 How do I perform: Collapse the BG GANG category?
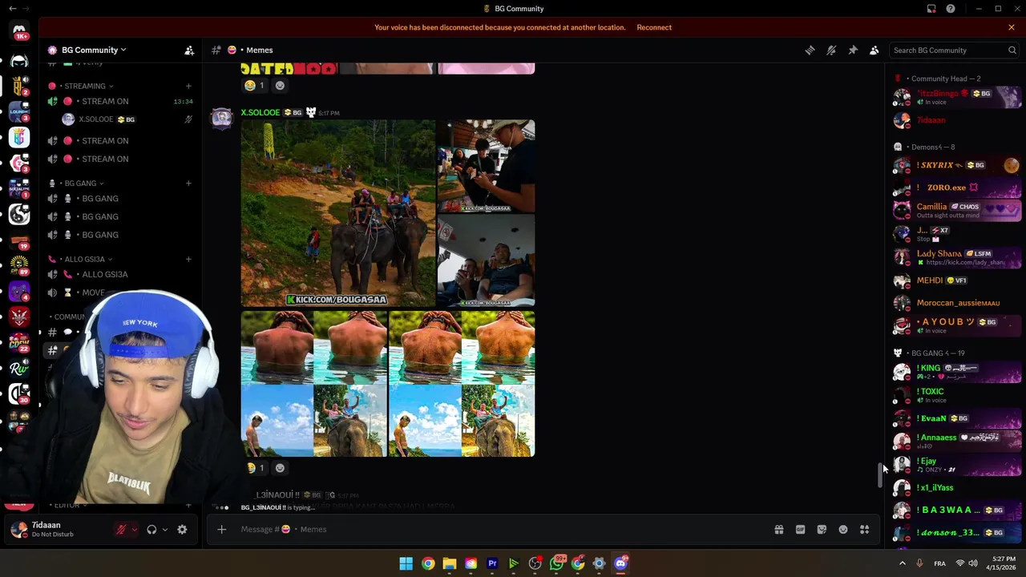point(80,184)
